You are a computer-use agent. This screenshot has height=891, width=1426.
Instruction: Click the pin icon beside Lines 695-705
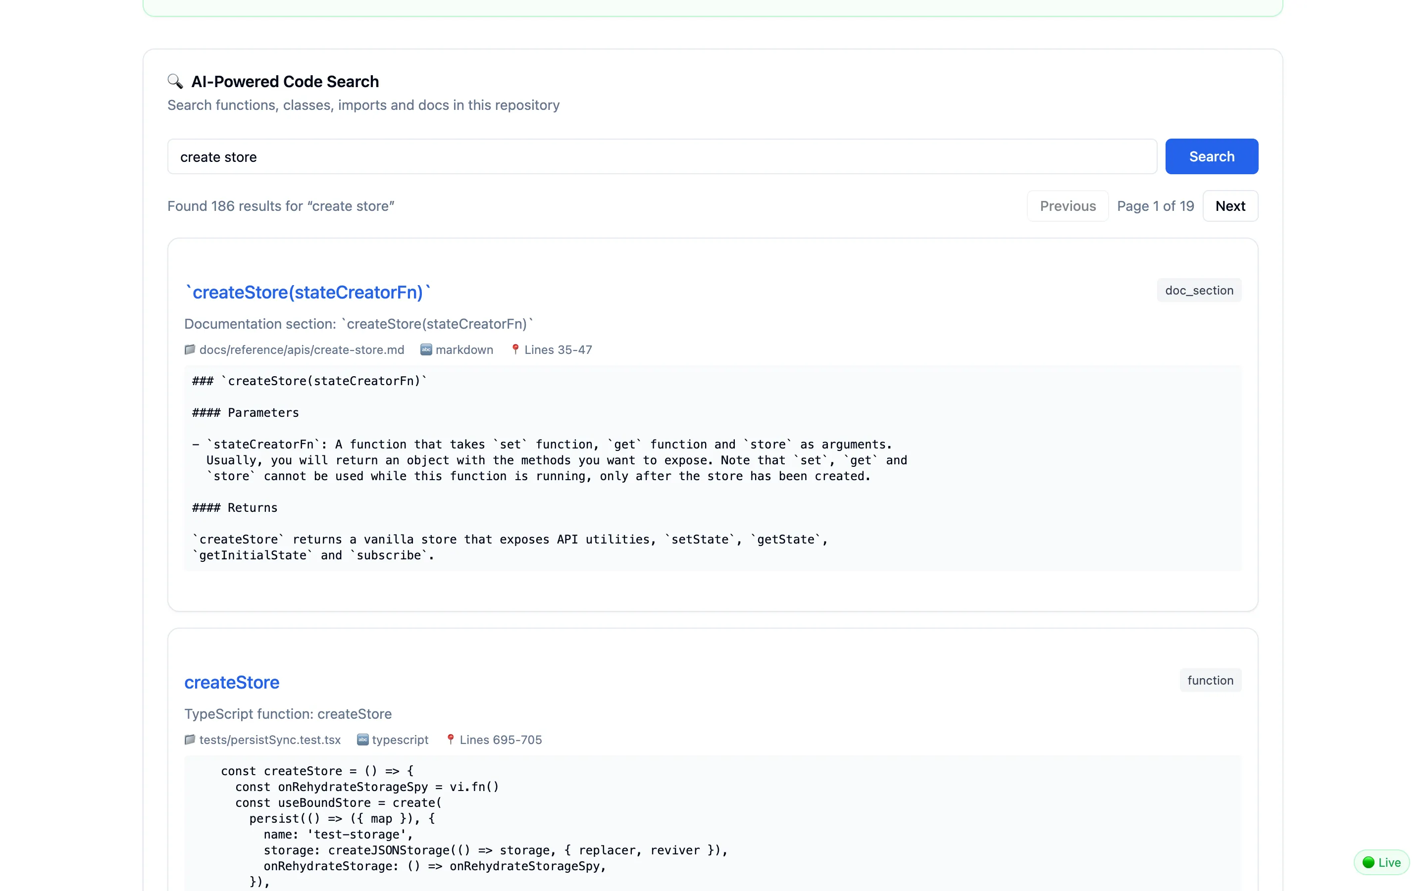point(451,740)
